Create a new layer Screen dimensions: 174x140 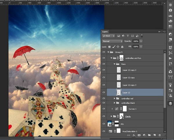click(x=155, y=135)
